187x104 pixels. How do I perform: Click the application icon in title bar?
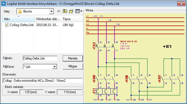(x=4, y=4)
